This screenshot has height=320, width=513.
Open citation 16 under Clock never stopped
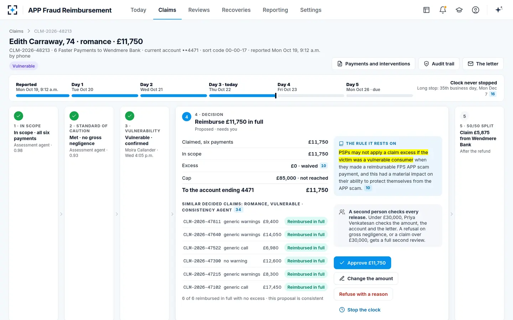point(493,94)
